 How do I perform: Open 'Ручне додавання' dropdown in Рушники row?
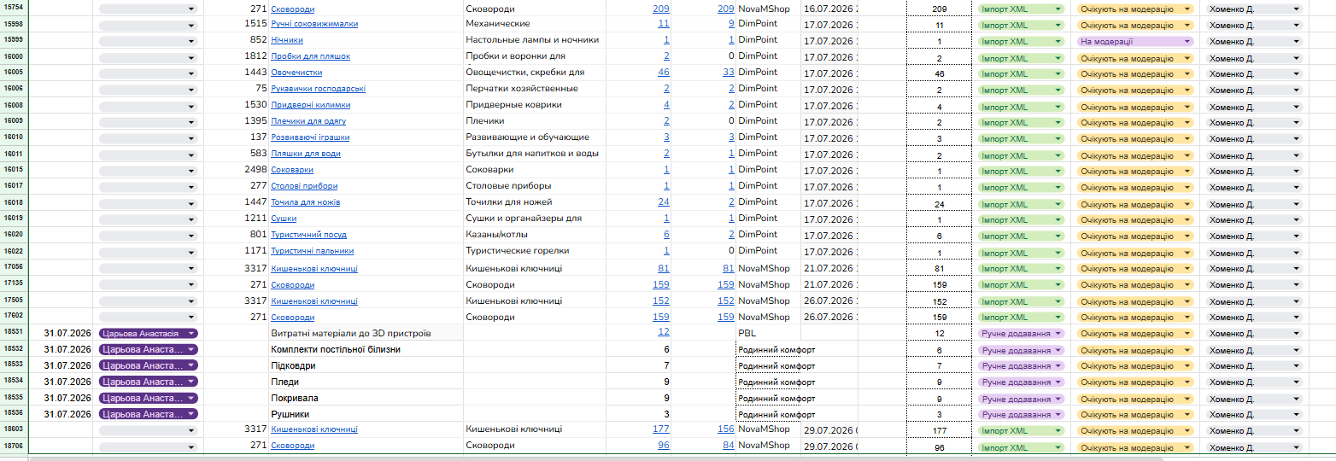coord(1020,415)
